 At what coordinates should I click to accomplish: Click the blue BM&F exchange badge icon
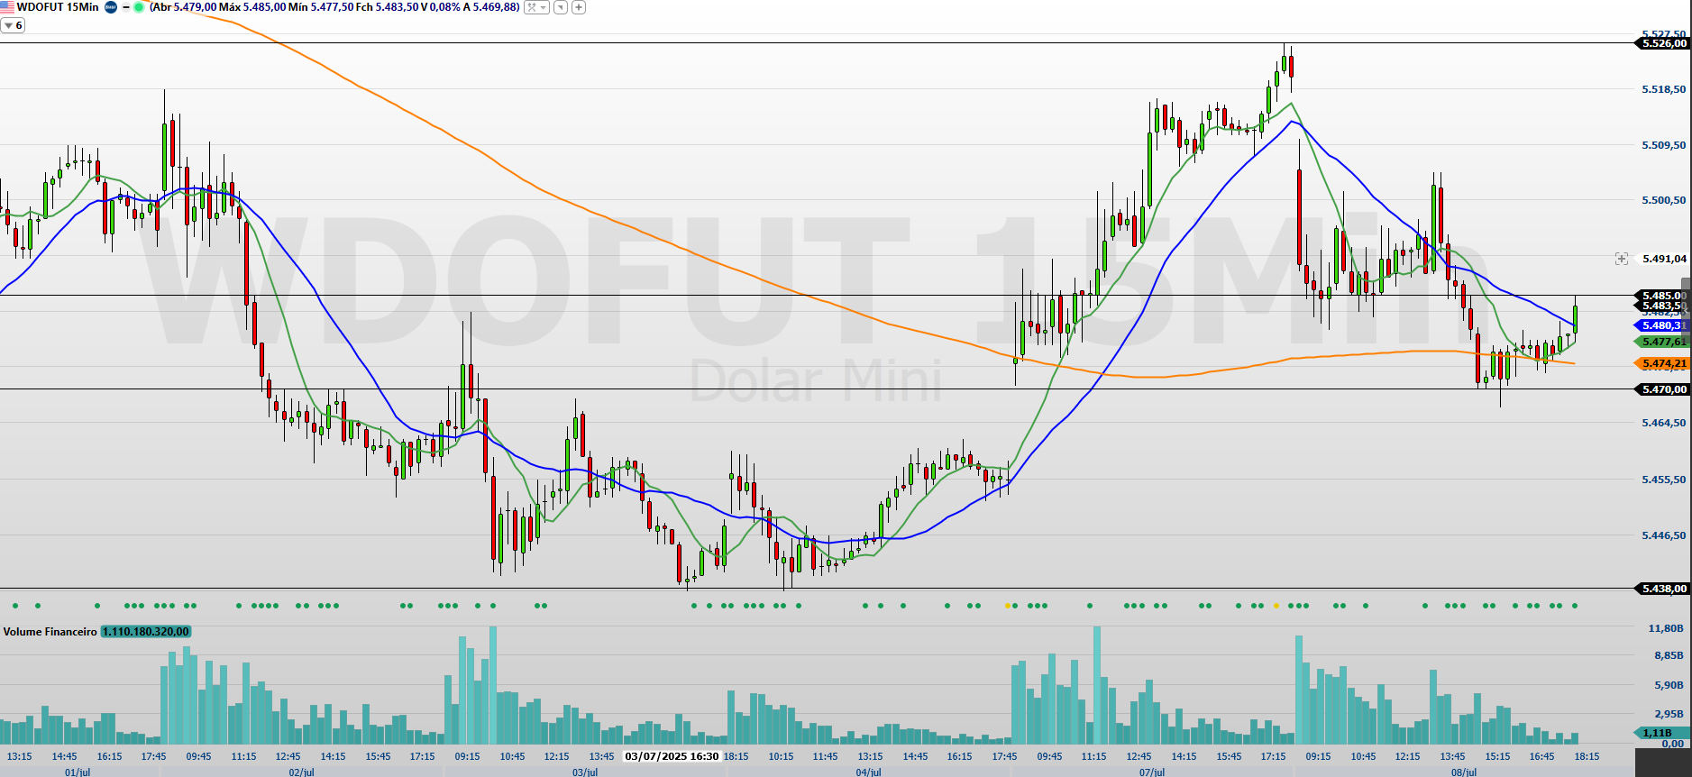coord(111,7)
